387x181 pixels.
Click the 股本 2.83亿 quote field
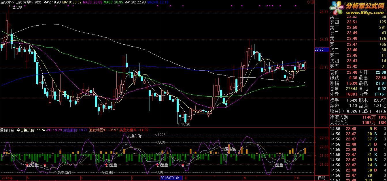(x=372, y=100)
